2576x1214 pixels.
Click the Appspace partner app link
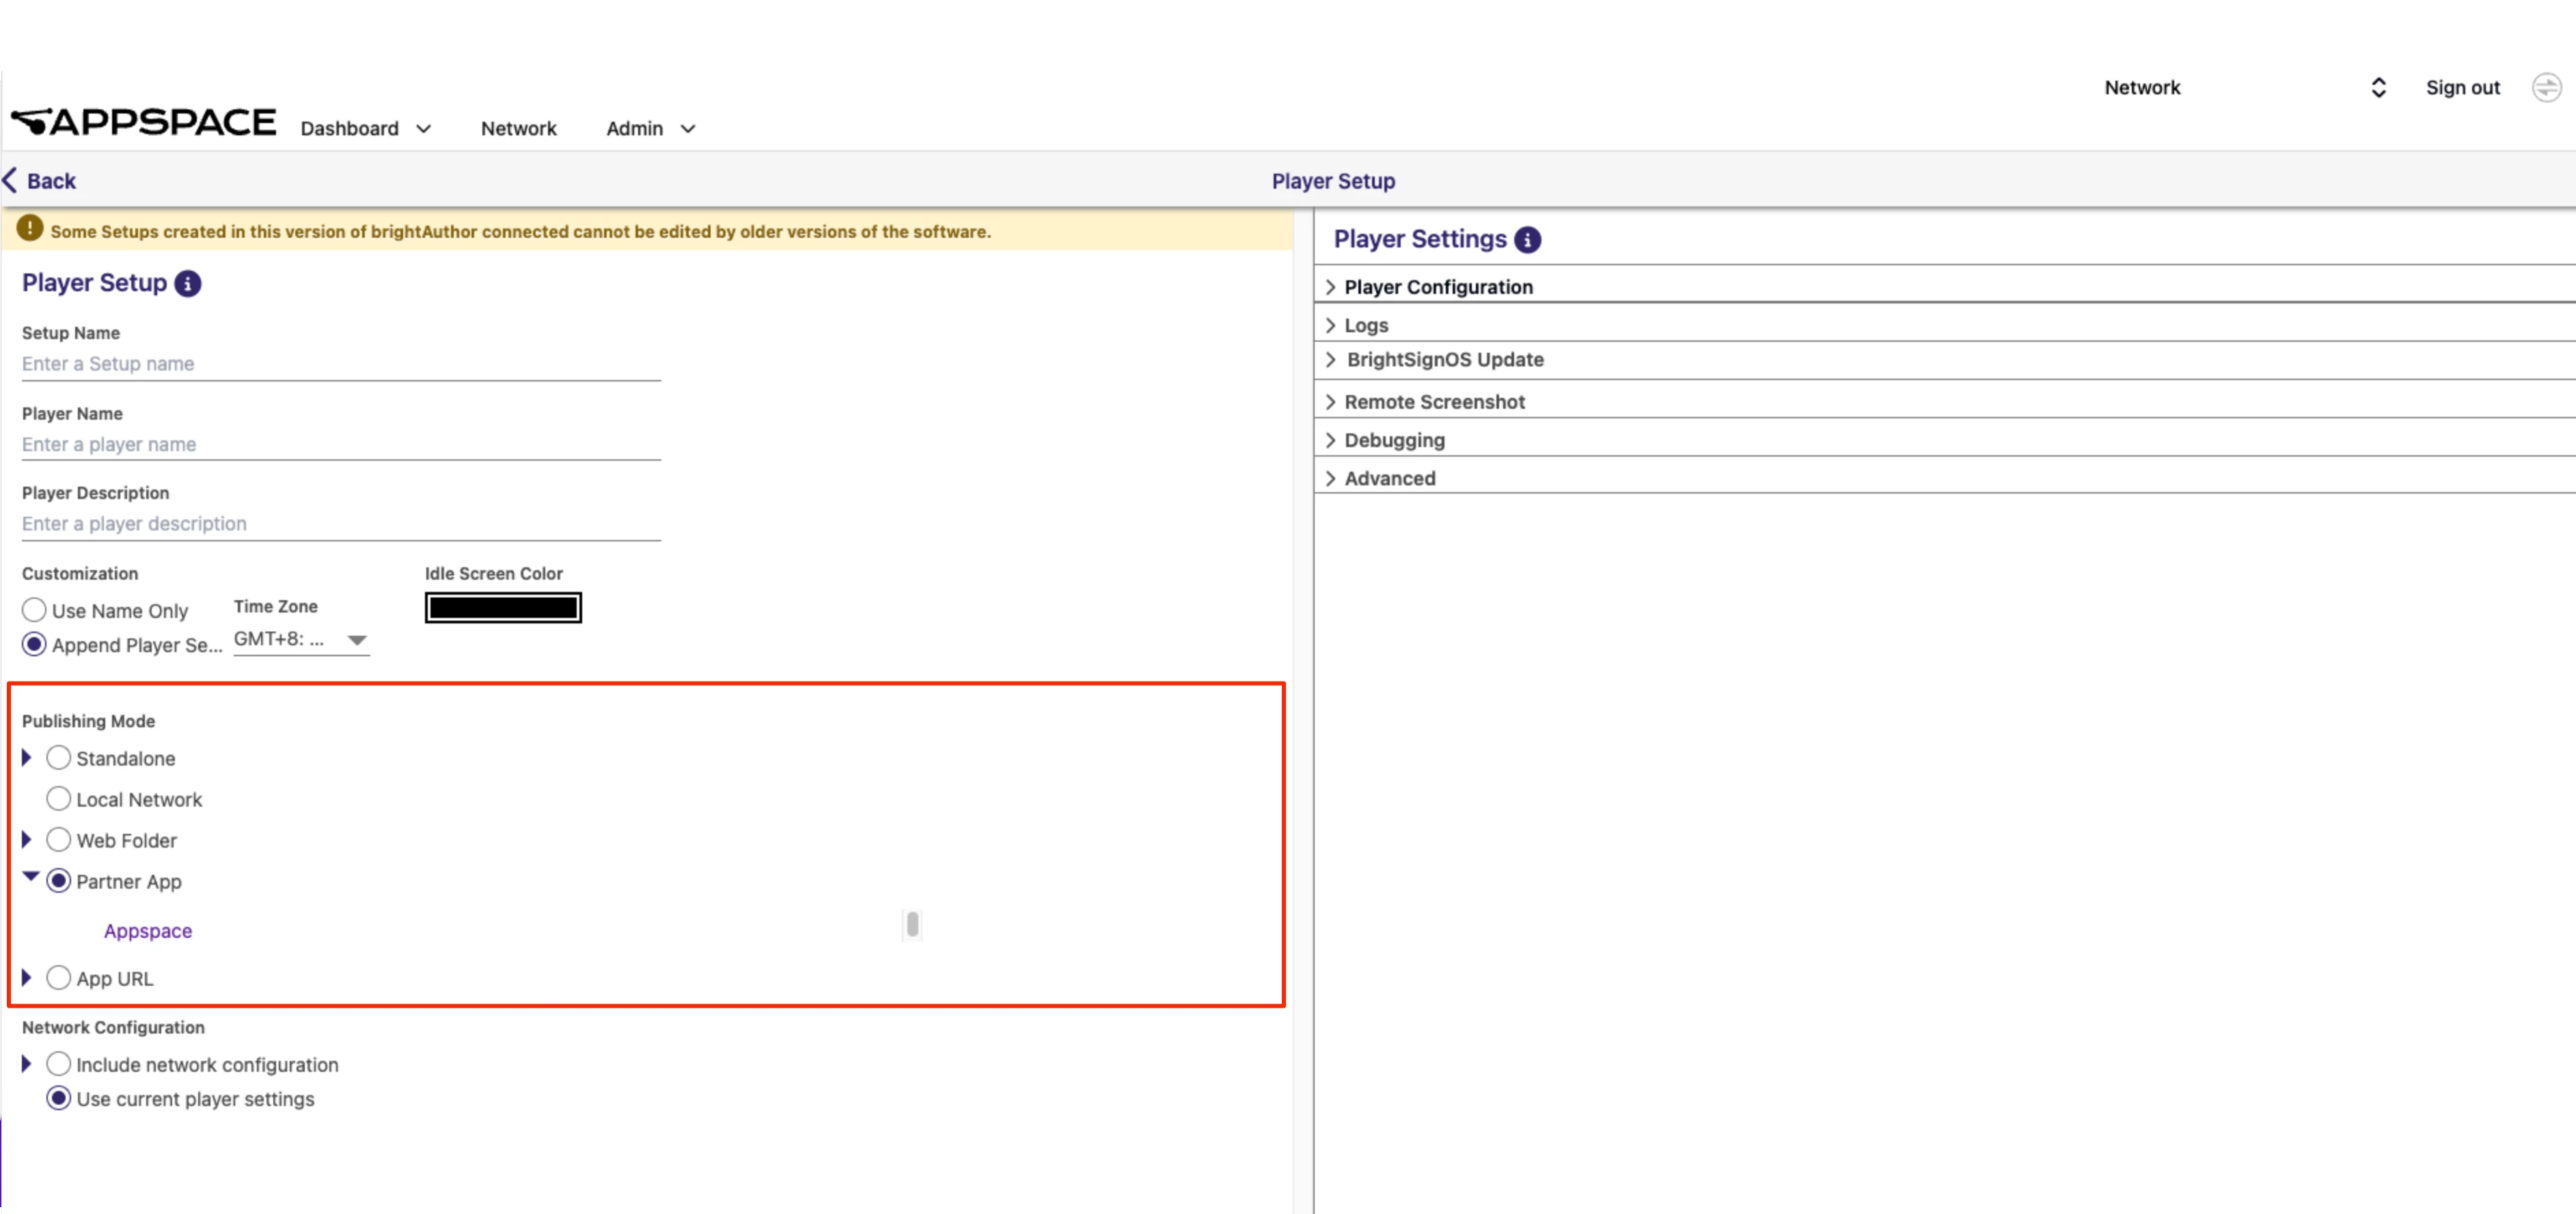click(x=148, y=931)
